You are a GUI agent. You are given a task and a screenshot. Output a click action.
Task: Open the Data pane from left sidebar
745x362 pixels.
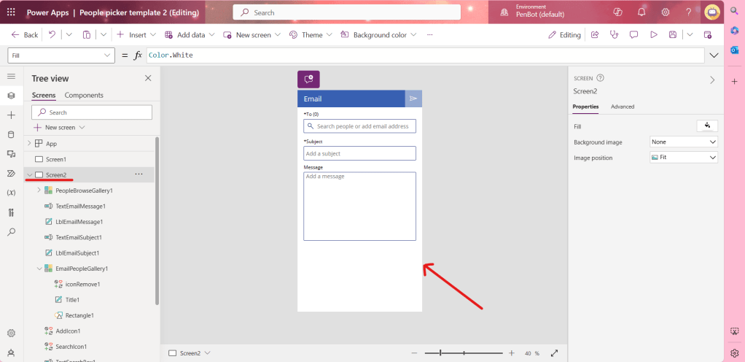(x=11, y=134)
